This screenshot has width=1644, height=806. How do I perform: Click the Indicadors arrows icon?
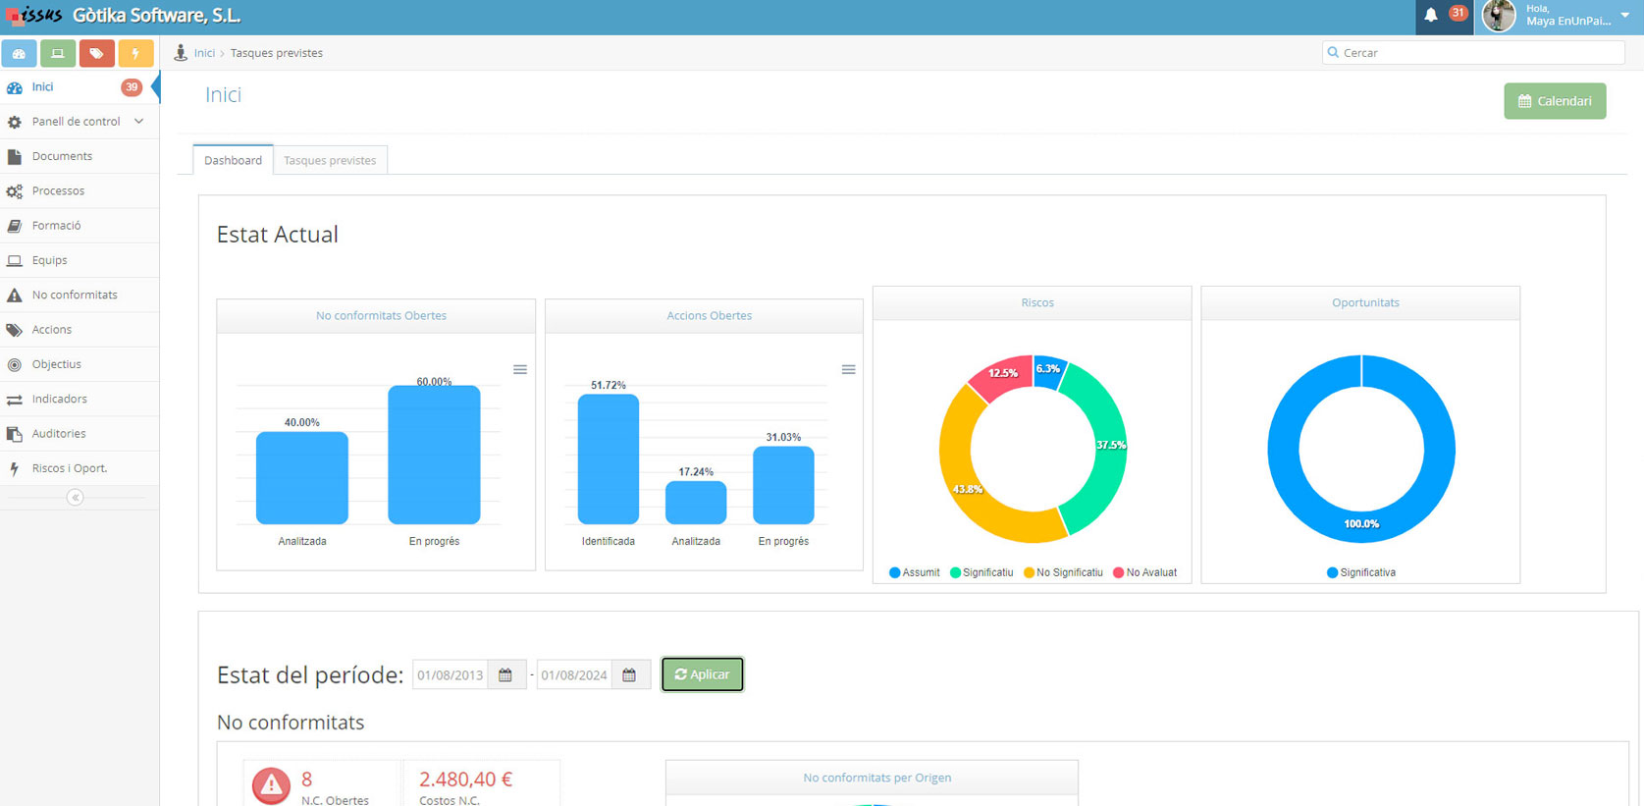pyautogui.click(x=15, y=400)
